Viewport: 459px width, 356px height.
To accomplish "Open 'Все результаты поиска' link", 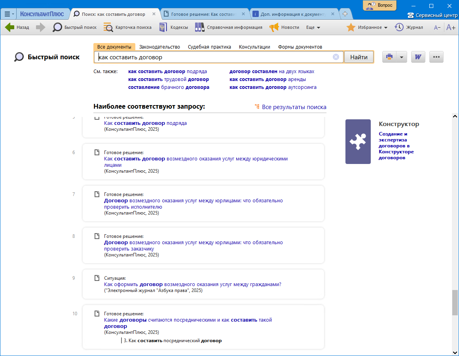I will point(294,107).
